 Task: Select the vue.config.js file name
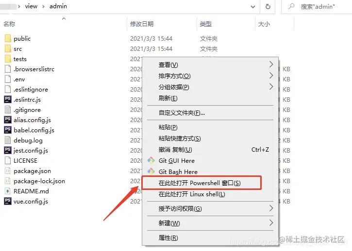pos(31,202)
